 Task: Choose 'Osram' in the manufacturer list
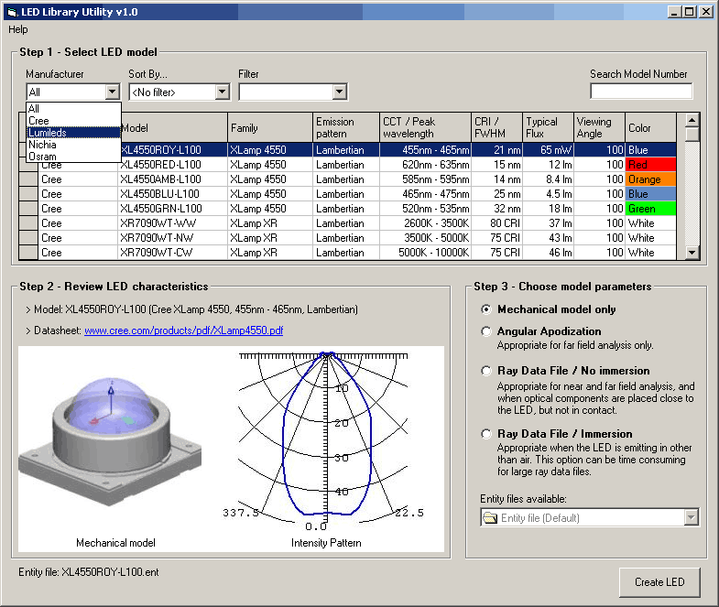(x=74, y=157)
